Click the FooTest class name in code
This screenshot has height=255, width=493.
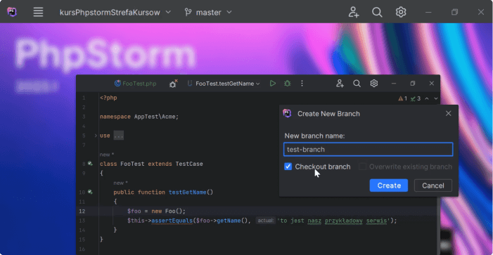click(132, 164)
